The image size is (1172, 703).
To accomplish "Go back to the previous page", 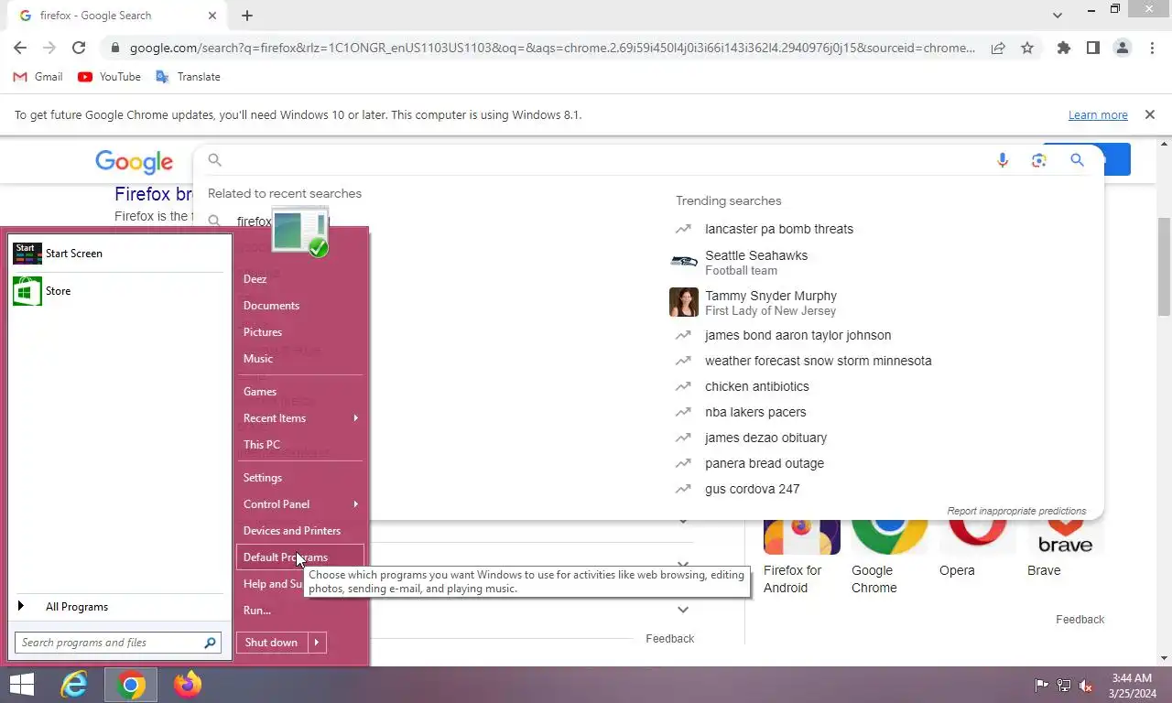I will 20,48.
